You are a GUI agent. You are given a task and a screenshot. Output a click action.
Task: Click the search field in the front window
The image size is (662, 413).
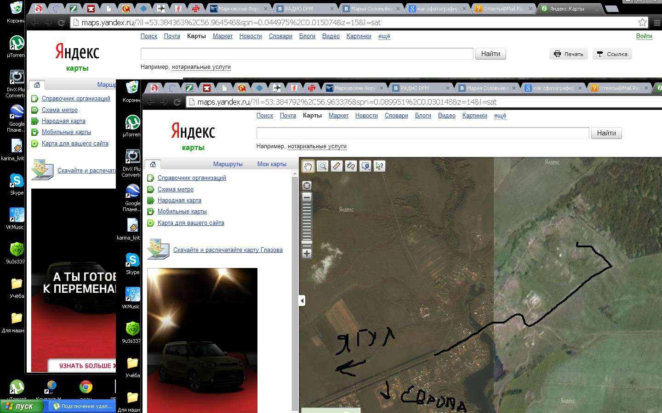pos(422,133)
